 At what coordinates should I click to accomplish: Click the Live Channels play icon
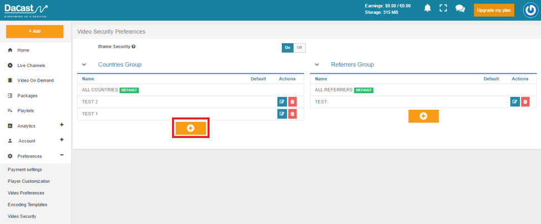(10, 65)
